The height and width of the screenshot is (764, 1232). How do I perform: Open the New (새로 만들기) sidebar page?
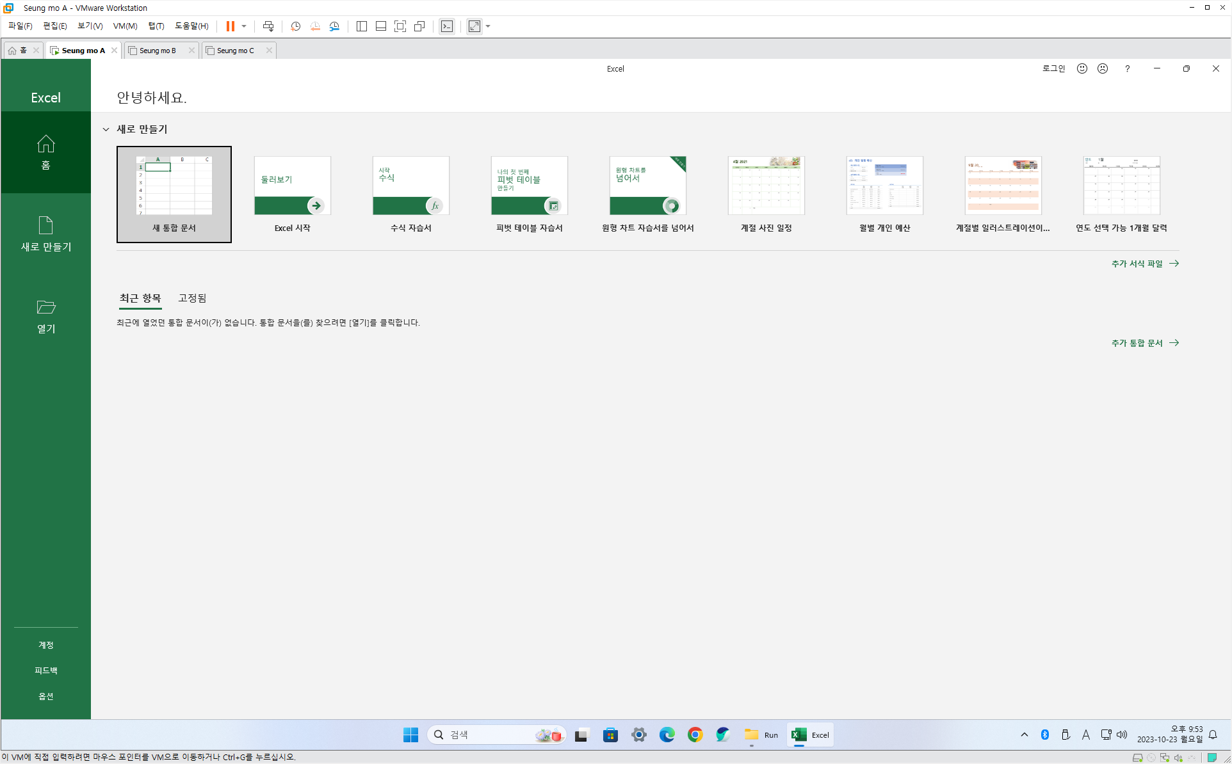(45, 234)
